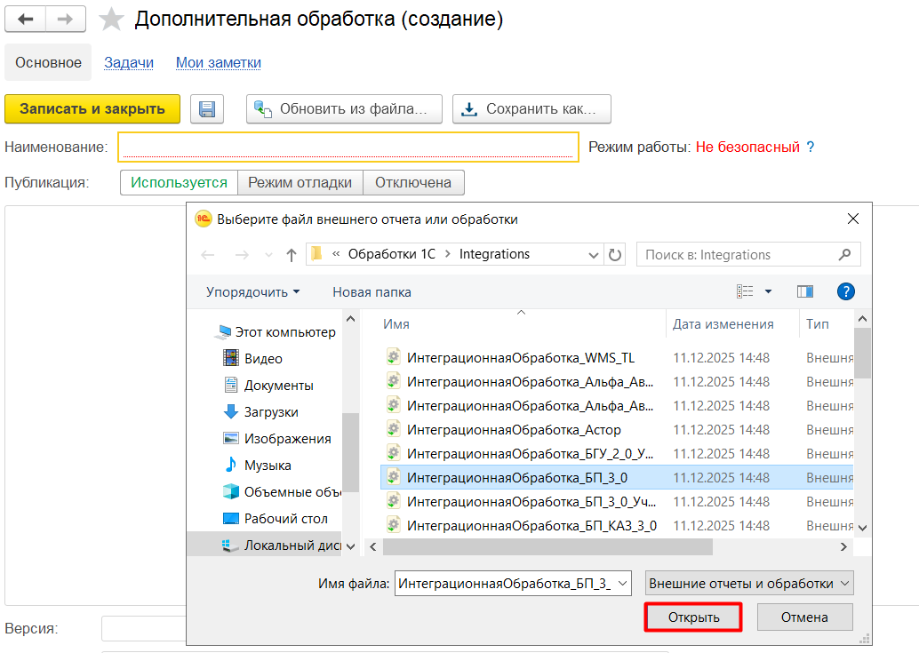Change file view mode icon
Image resolution: width=919 pixels, height=653 pixels.
(745, 291)
